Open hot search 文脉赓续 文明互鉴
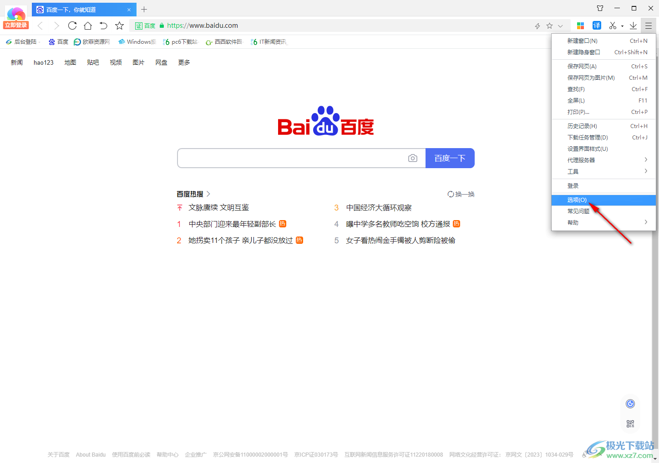 (x=219, y=207)
